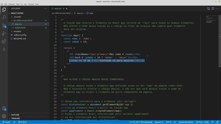Change JavaScript React language mode

(x=186, y=122)
